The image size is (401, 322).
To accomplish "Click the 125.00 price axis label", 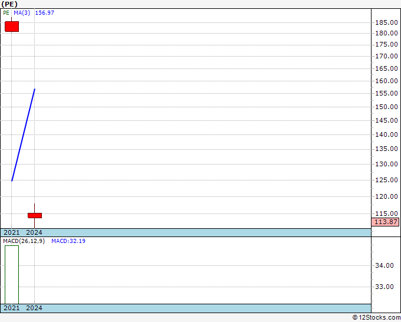I will 386,180.
